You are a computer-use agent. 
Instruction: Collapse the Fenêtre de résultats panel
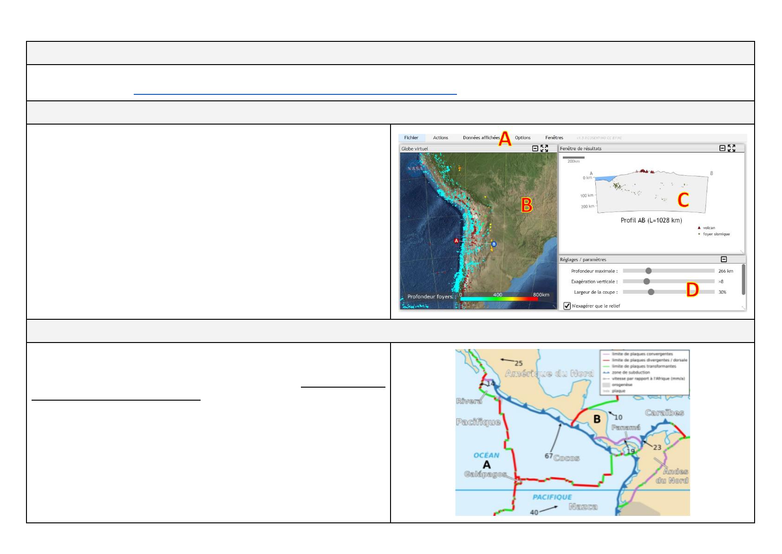point(722,148)
